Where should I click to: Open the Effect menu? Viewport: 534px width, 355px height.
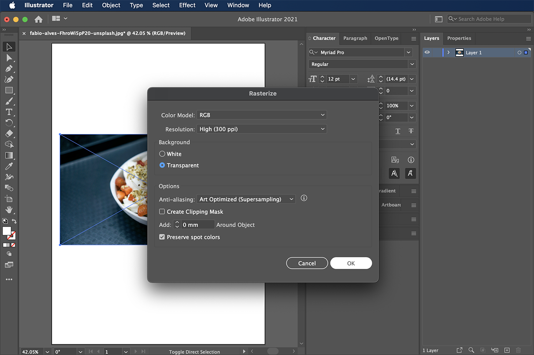tap(187, 5)
